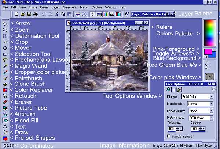220x149 pixels.
Task: Switch to Tool Options grid second tab
Action: (x=174, y=89)
